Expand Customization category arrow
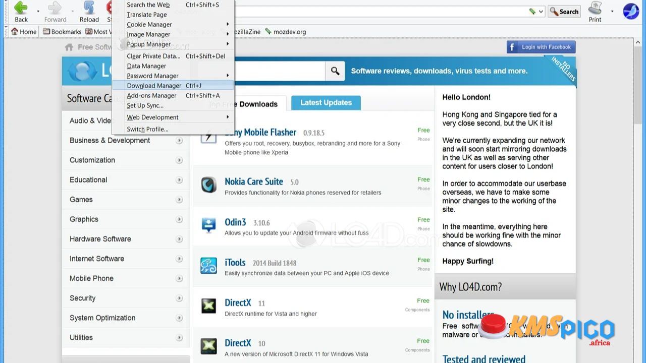646x363 pixels. point(179,160)
